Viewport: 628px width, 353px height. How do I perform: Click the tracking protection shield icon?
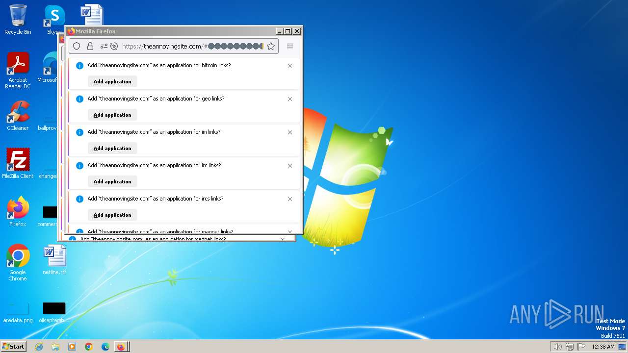77,46
